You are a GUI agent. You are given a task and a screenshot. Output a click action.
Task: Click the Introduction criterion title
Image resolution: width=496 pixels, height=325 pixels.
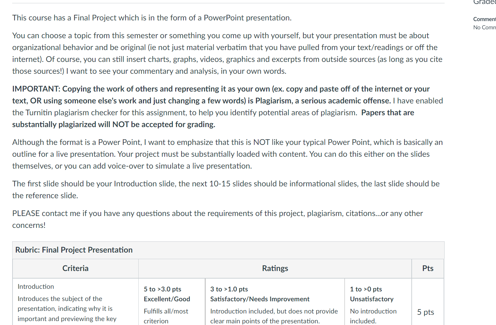(x=36, y=286)
